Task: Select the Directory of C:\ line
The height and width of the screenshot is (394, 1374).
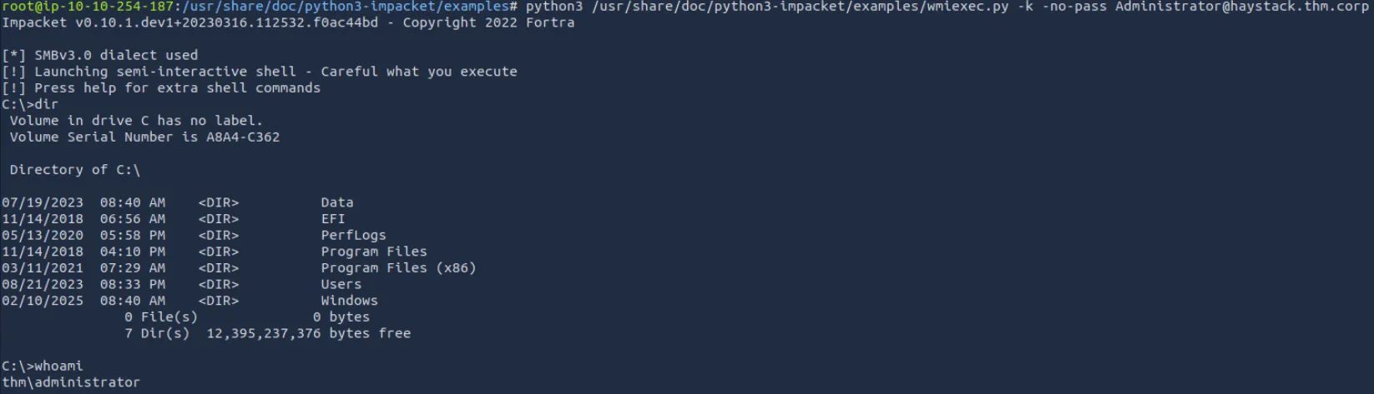Action: tap(75, 170)
